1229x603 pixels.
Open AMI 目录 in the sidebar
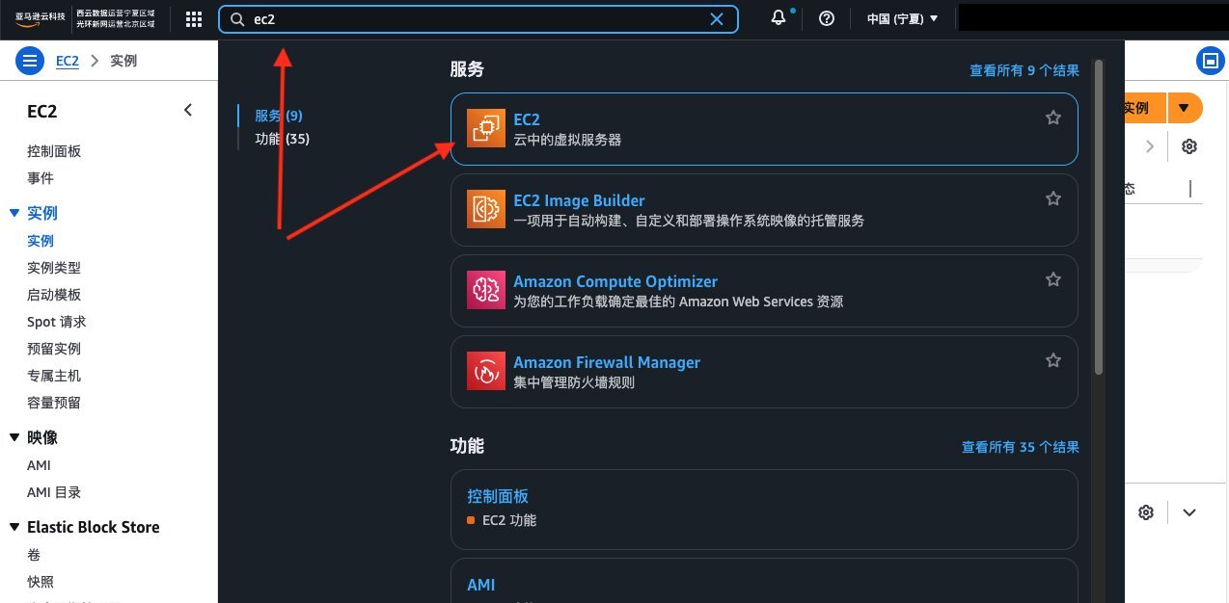(x=54, y=492)
